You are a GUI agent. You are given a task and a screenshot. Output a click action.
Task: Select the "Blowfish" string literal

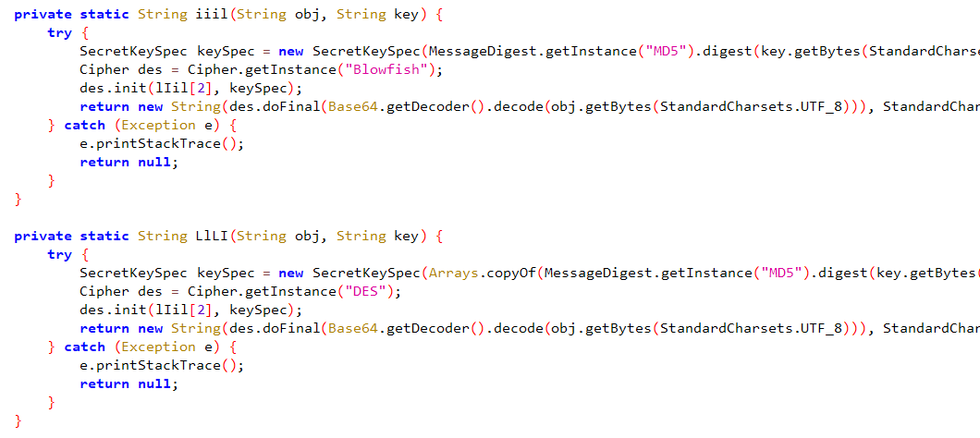point(387,70)
